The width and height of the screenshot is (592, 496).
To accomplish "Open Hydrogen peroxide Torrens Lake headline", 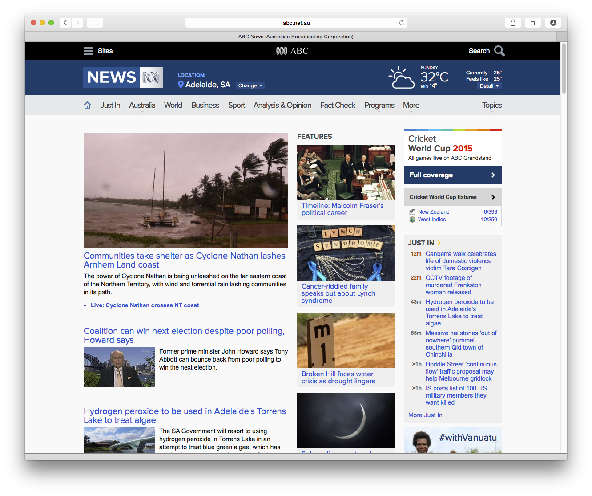I will tap(185, 415).
